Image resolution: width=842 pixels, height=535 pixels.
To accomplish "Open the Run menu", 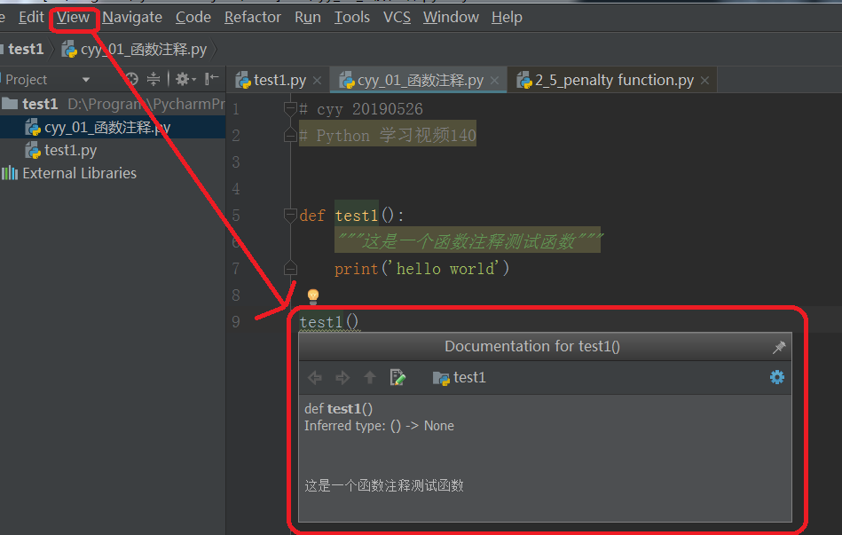I will [x=307, y=17].
